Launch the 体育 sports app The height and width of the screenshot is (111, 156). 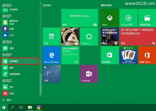pyautogui.click(x=20, y=29)
